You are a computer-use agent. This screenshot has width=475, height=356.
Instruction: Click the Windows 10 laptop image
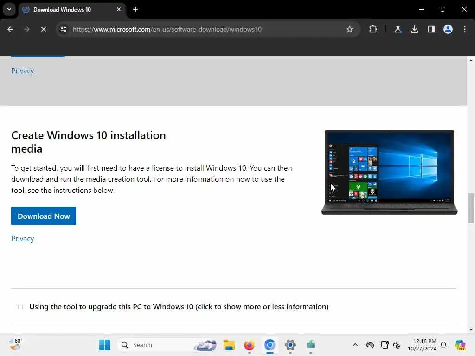pyautogui.click(x=389, y=172)
